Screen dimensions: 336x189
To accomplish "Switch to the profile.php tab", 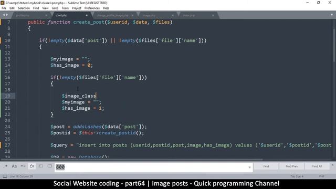I will (x=23, y=15).
